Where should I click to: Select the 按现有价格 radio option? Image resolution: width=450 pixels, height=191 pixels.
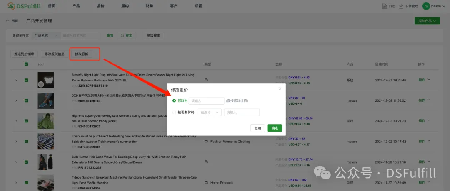pyautogui.click(x=174, y=113)
